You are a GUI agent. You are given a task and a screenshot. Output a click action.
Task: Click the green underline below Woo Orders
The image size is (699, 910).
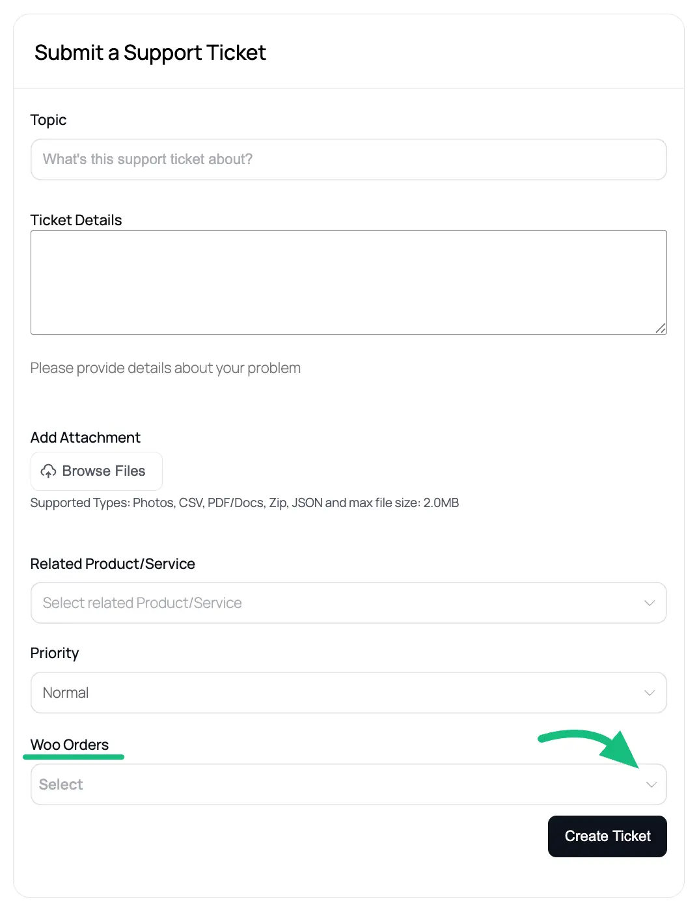(x=73, y=757)
